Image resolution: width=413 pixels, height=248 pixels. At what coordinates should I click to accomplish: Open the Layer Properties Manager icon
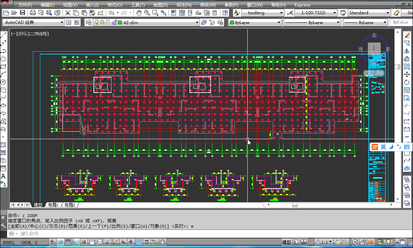click(x=89, y=22)
